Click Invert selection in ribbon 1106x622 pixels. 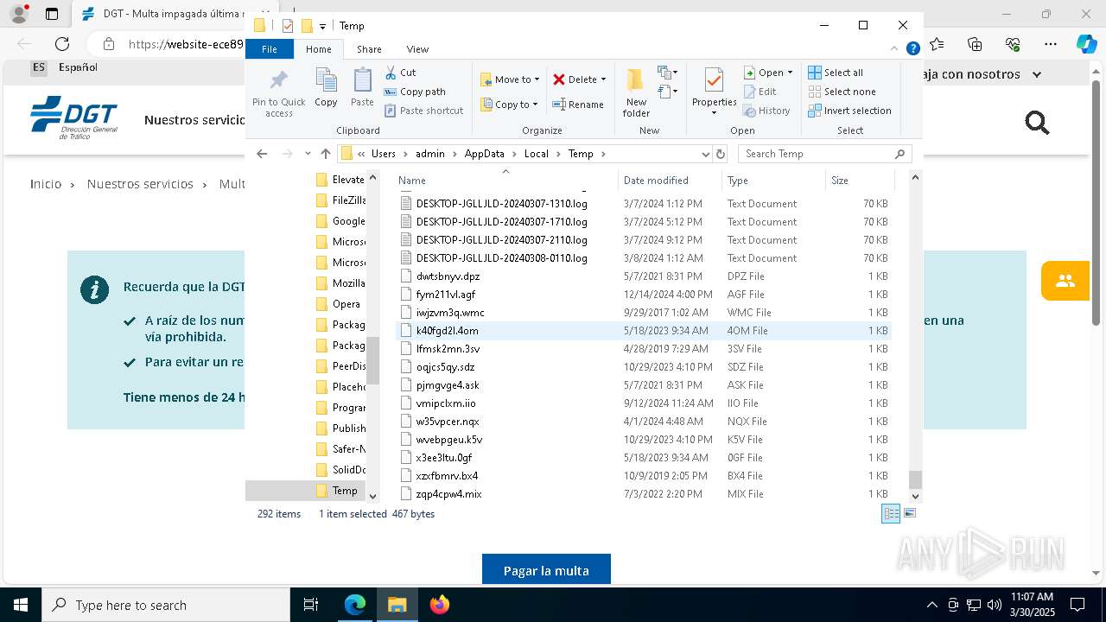pos(849,111)
